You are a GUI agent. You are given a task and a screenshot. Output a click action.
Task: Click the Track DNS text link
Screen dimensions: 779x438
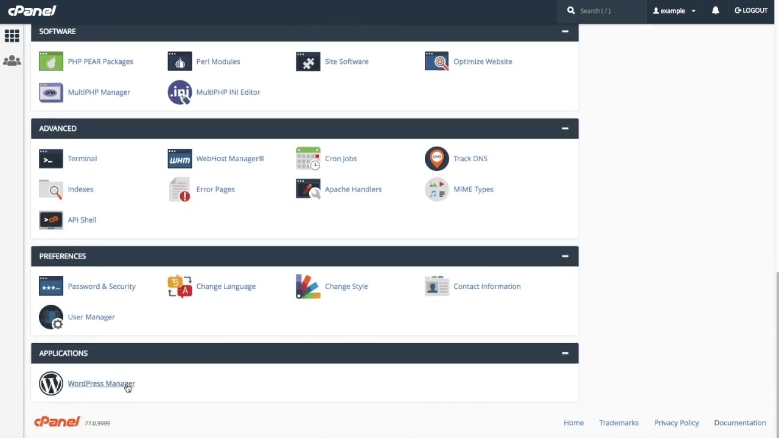click(470, 159)
